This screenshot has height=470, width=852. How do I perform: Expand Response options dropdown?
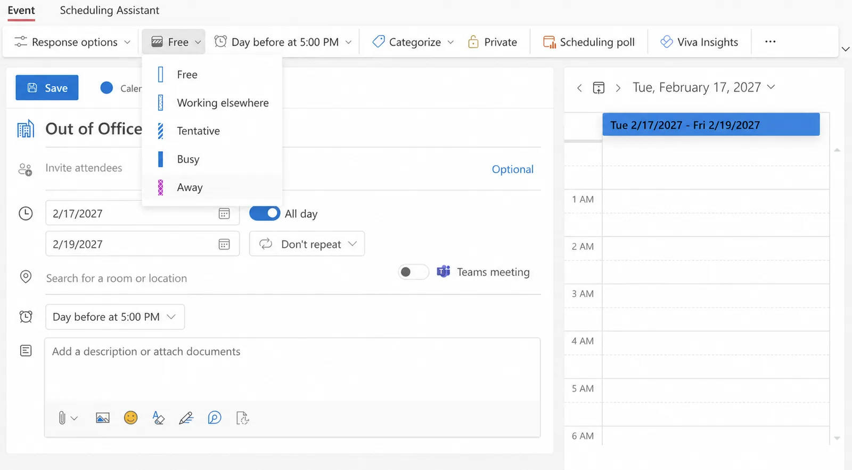click(72, 42)
